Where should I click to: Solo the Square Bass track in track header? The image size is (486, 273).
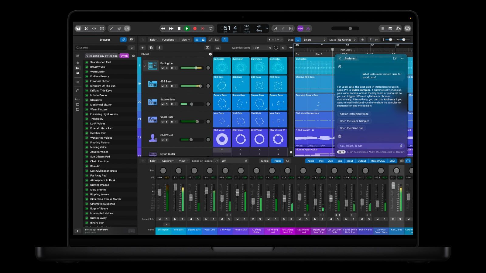pyautogui.click(x=167, y=104)
